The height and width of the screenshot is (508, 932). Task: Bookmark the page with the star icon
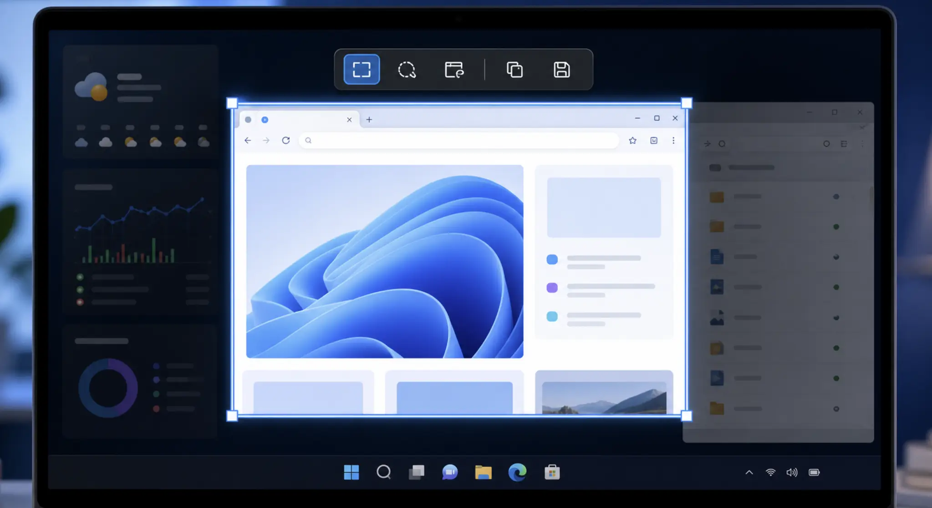click(632, 140)
